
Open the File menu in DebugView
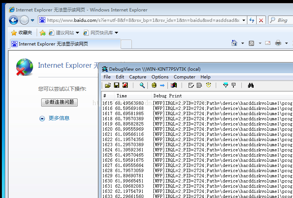(x=107, y=77)
